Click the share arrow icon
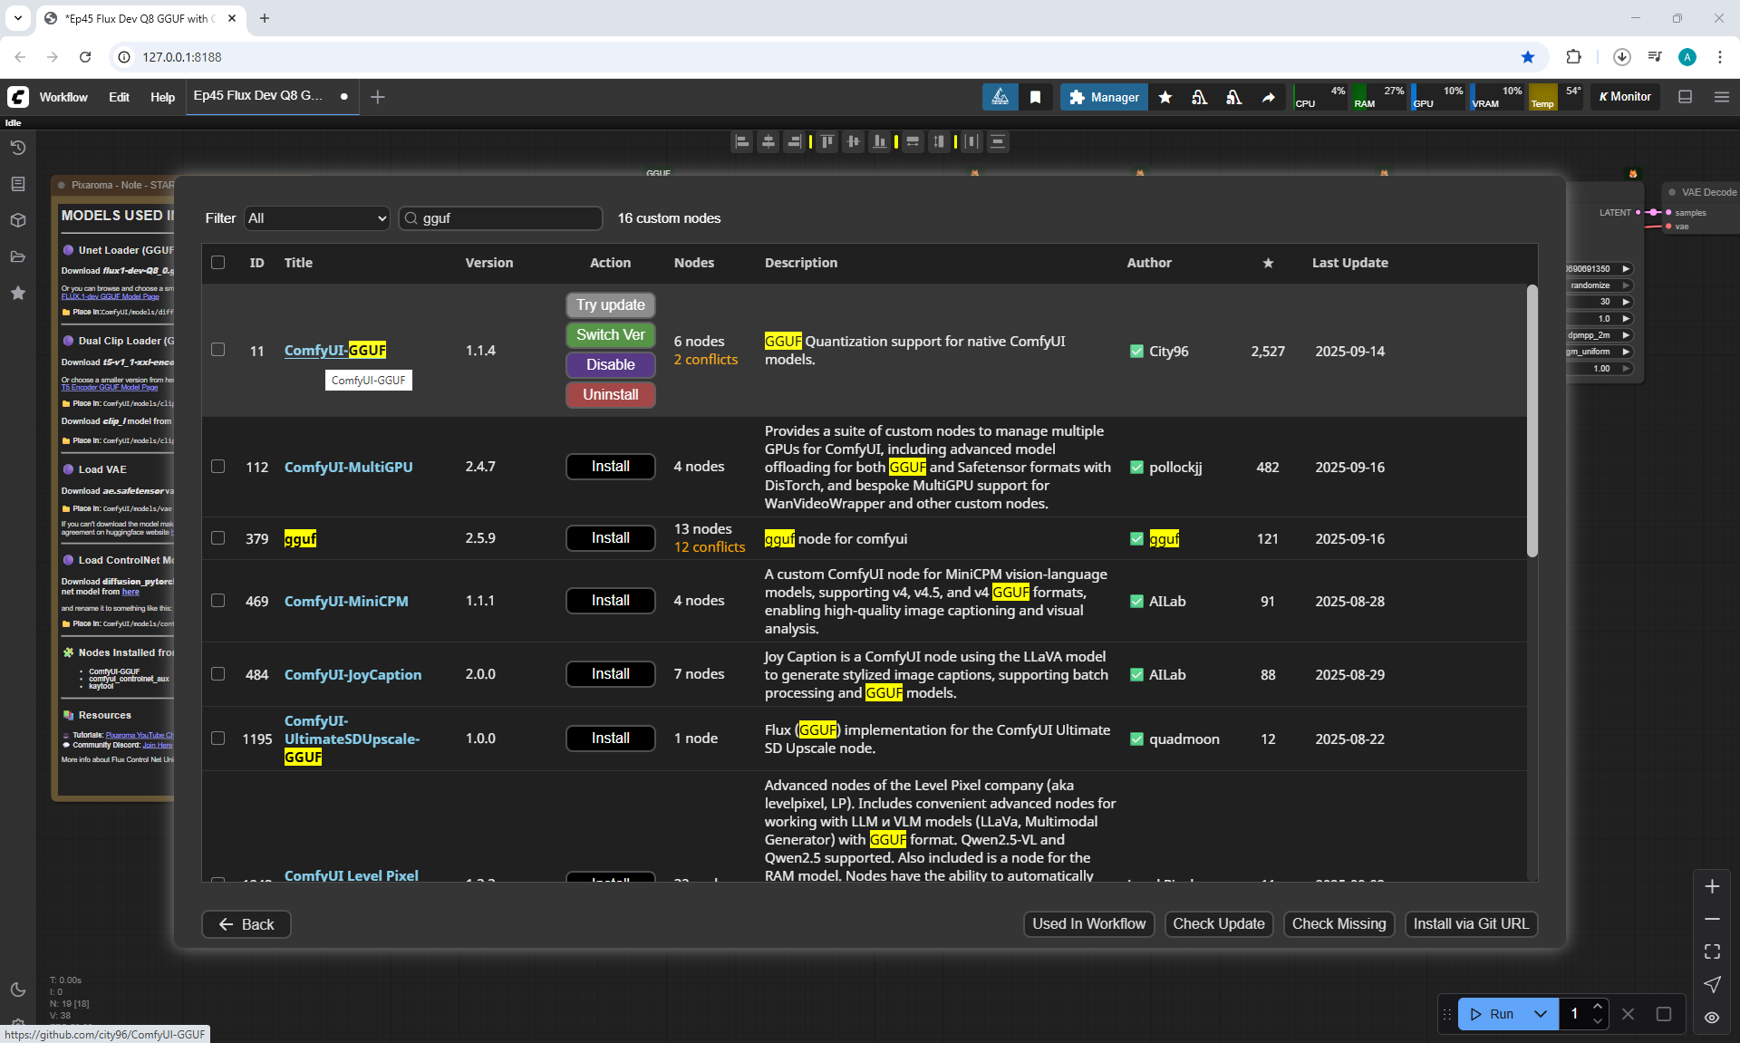Screen dimensions: 1740x1043 pyautogui.click(x=1268, y=97)
